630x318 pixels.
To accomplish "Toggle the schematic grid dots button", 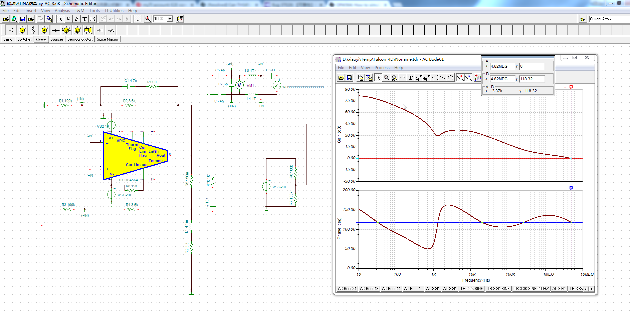I will (x=138, y=19).
